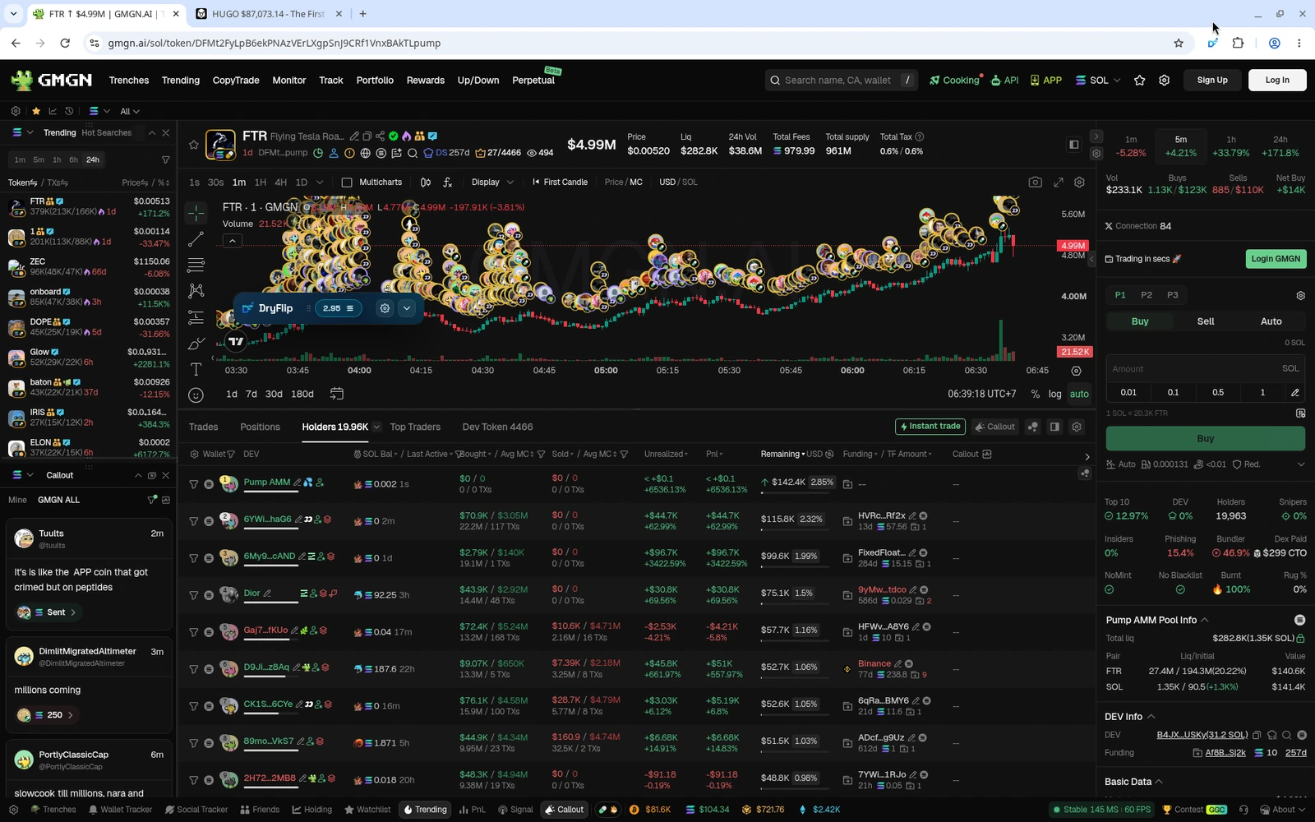Open the Display dropdown in the chart toolbar
The image size is (1315, 822).
click(492, 182)
